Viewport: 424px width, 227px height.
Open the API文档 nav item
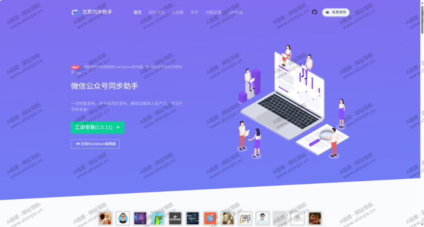pyautogui.click(x=235, y=12)
